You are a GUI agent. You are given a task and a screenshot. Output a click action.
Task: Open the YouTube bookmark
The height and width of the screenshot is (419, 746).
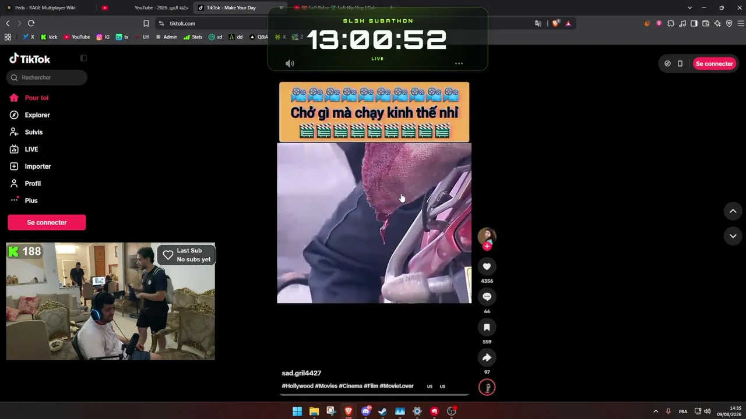click(77, 37)
